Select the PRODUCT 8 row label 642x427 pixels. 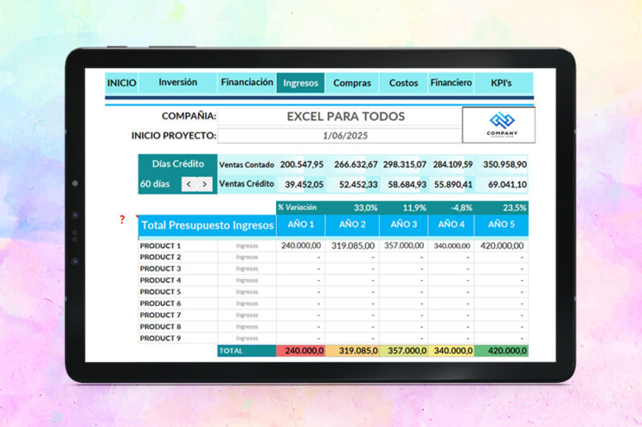tap(160, 327)
